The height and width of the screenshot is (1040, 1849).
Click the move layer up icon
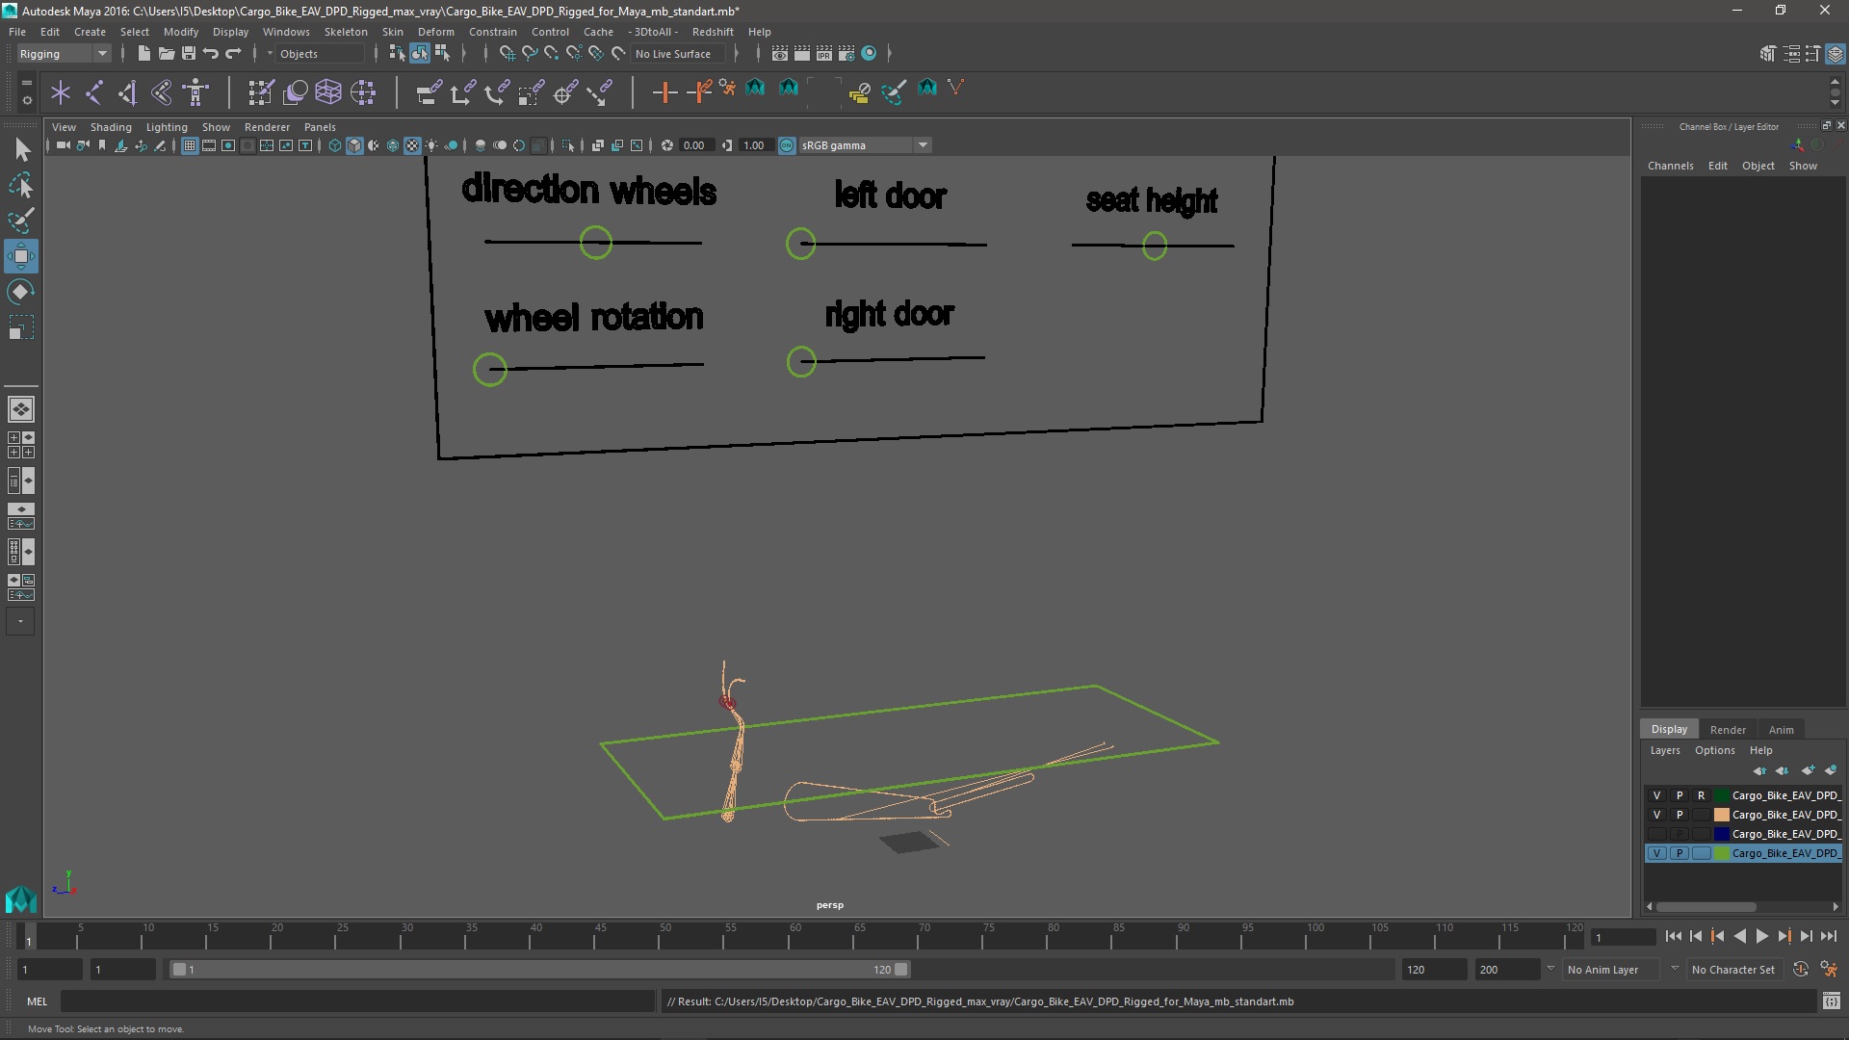(x=1759, y=770)
